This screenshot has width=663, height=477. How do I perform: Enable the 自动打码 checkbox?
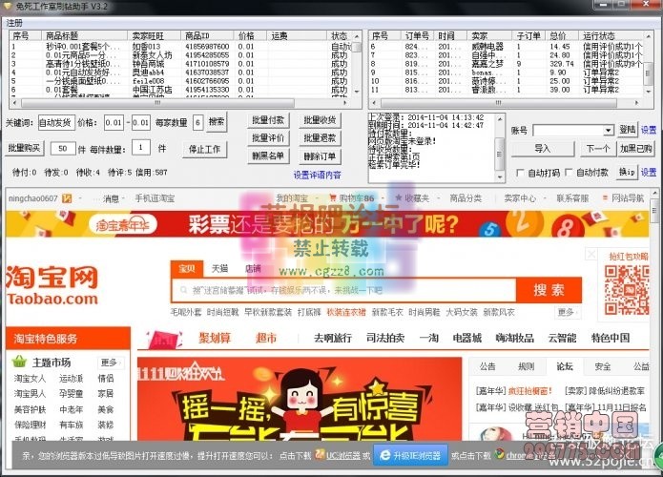tap(520, 173)
